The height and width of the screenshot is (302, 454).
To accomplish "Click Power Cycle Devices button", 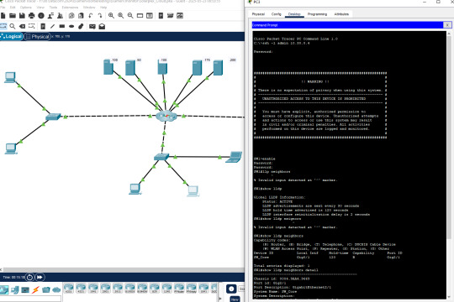I will pyautogui.click(x=29, y=277).
